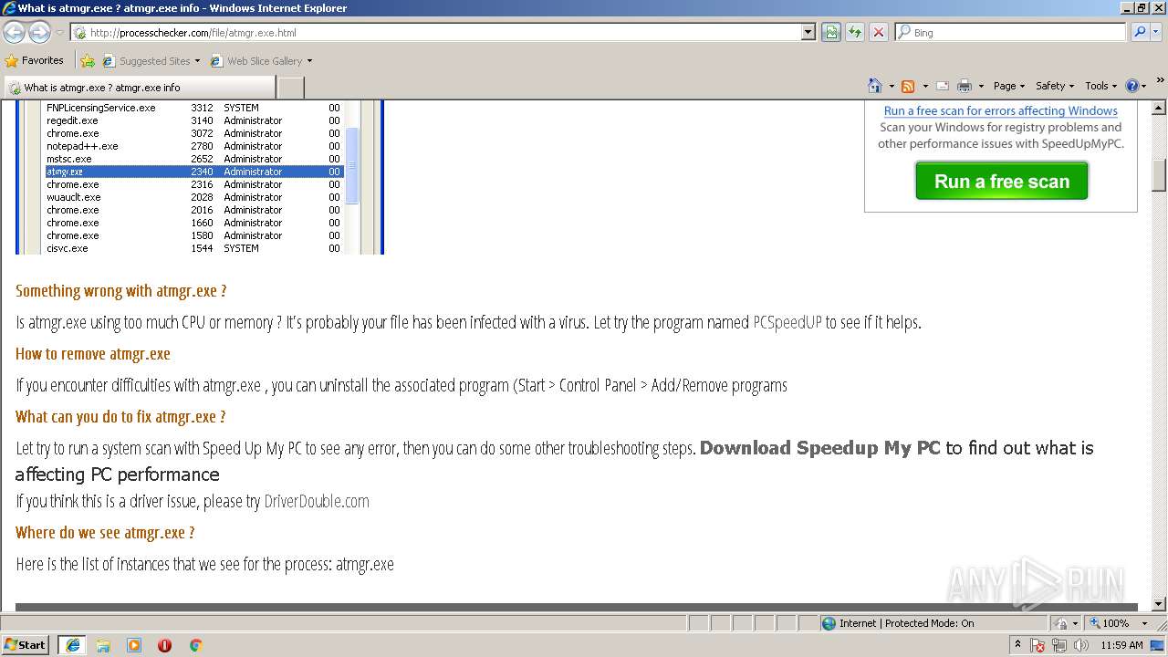Open the Help question mark icon
This screenshot has height=657, width=1168.
[x=1132, y=86]
